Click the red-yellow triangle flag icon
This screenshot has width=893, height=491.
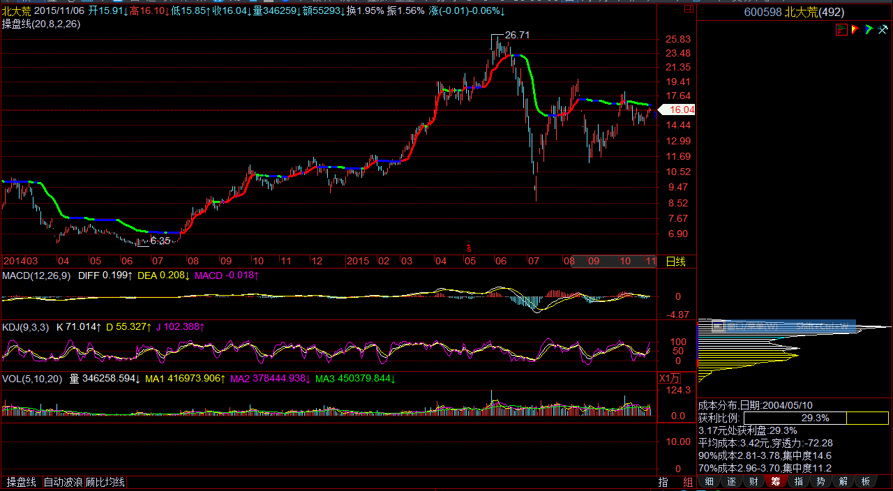[855, 29]
